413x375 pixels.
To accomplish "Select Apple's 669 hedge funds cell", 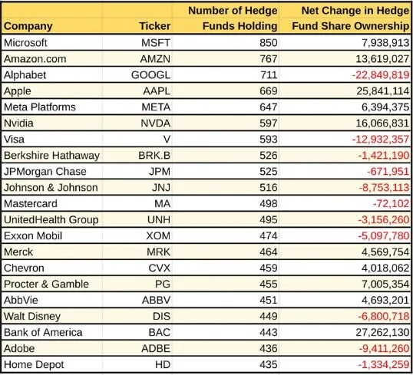I will tap(269, 91).
